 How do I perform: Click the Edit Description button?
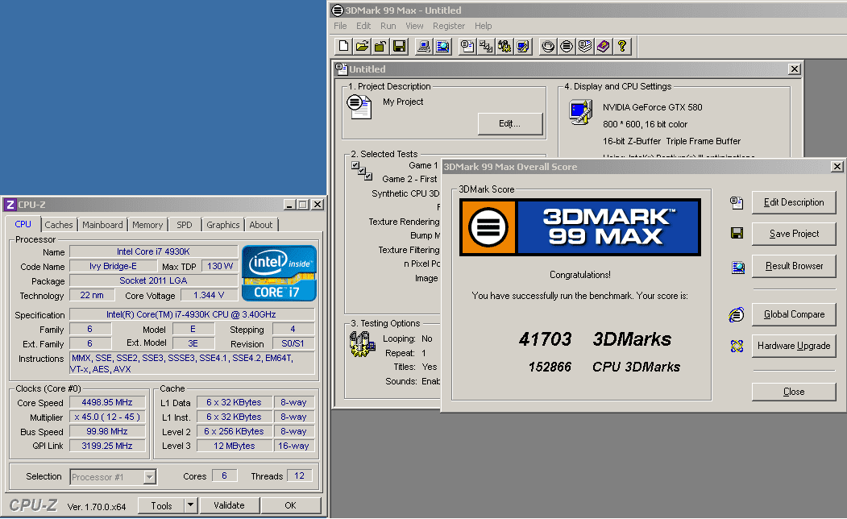tap(794, 202)
